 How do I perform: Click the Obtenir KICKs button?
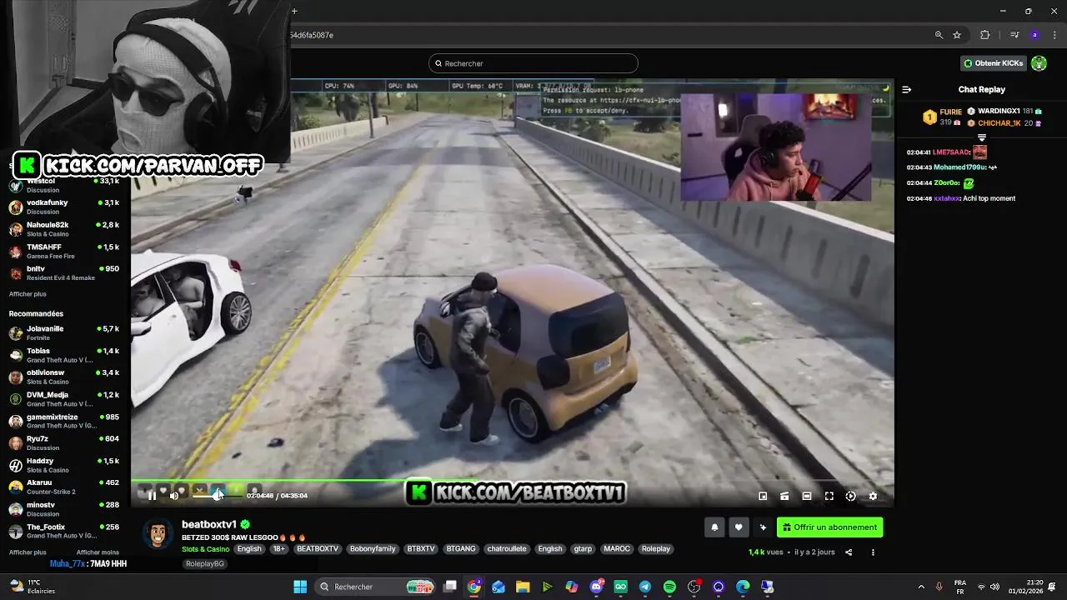993,63
